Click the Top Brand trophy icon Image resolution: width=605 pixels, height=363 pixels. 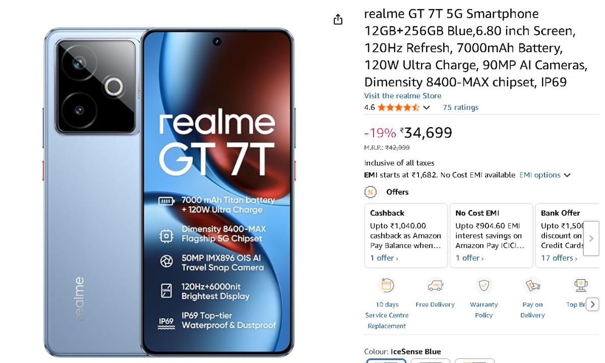(x=581, y=285)
